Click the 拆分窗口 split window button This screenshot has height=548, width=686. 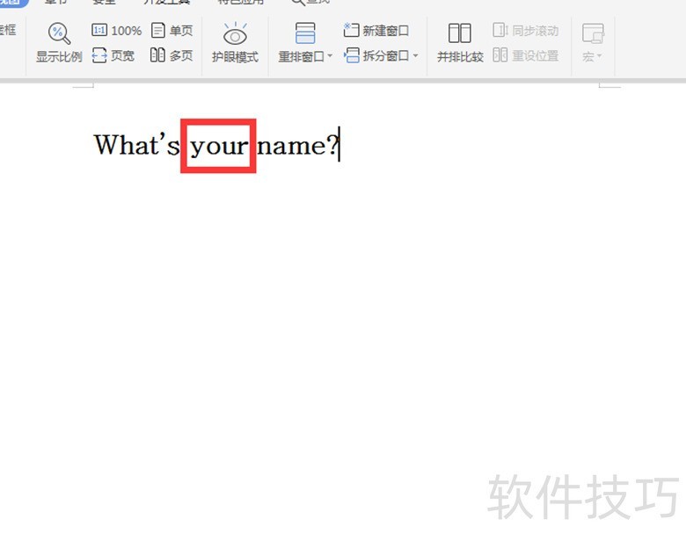(376, 55)
